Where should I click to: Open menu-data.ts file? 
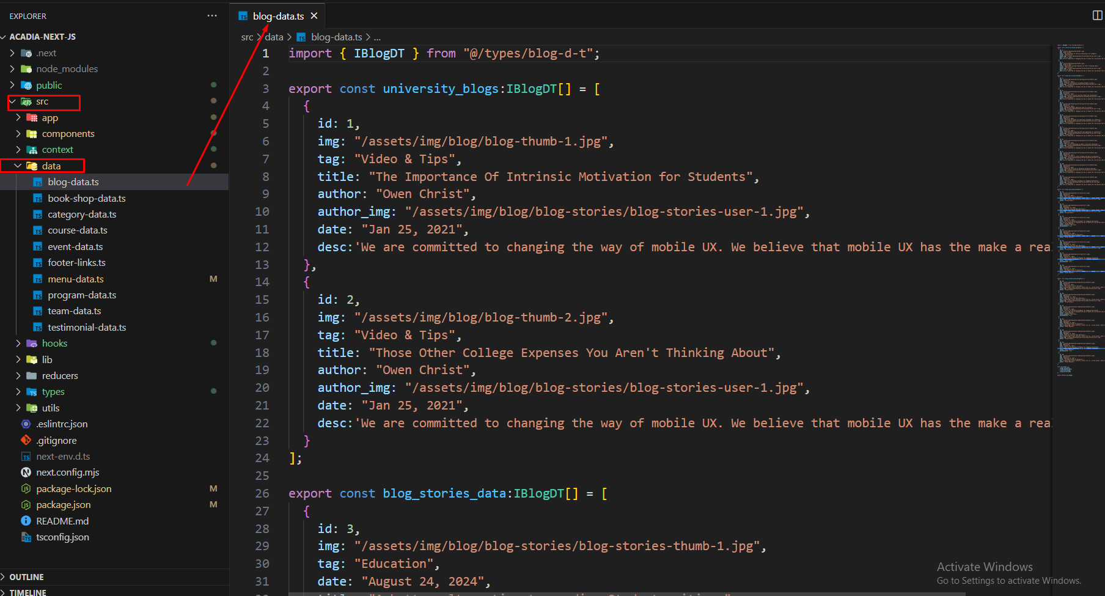(76, 279)
